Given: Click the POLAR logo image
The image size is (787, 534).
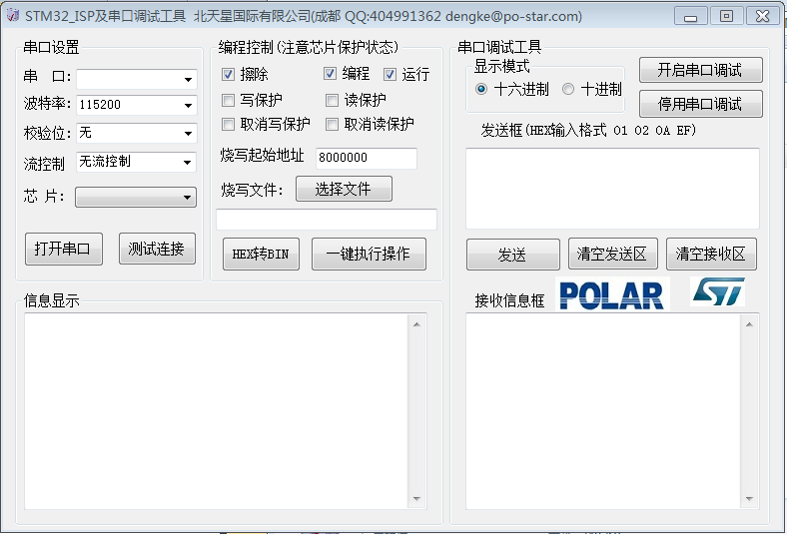Looking at the screenshot, I should click(x=612, y=294).
